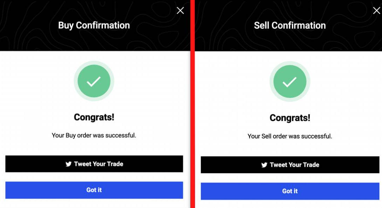
Task: Click Congrats! heading in Sell dialog
Action: pyautogui.click(x=290, y=118)
